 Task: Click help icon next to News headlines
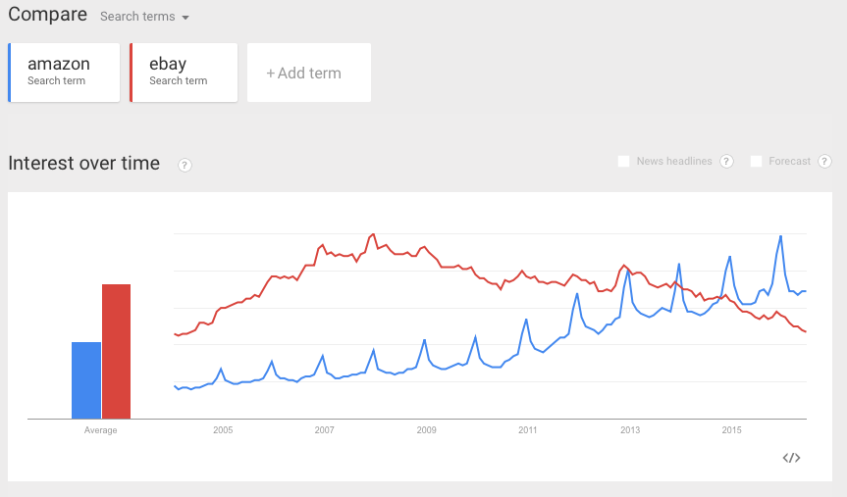pos(726,162)
